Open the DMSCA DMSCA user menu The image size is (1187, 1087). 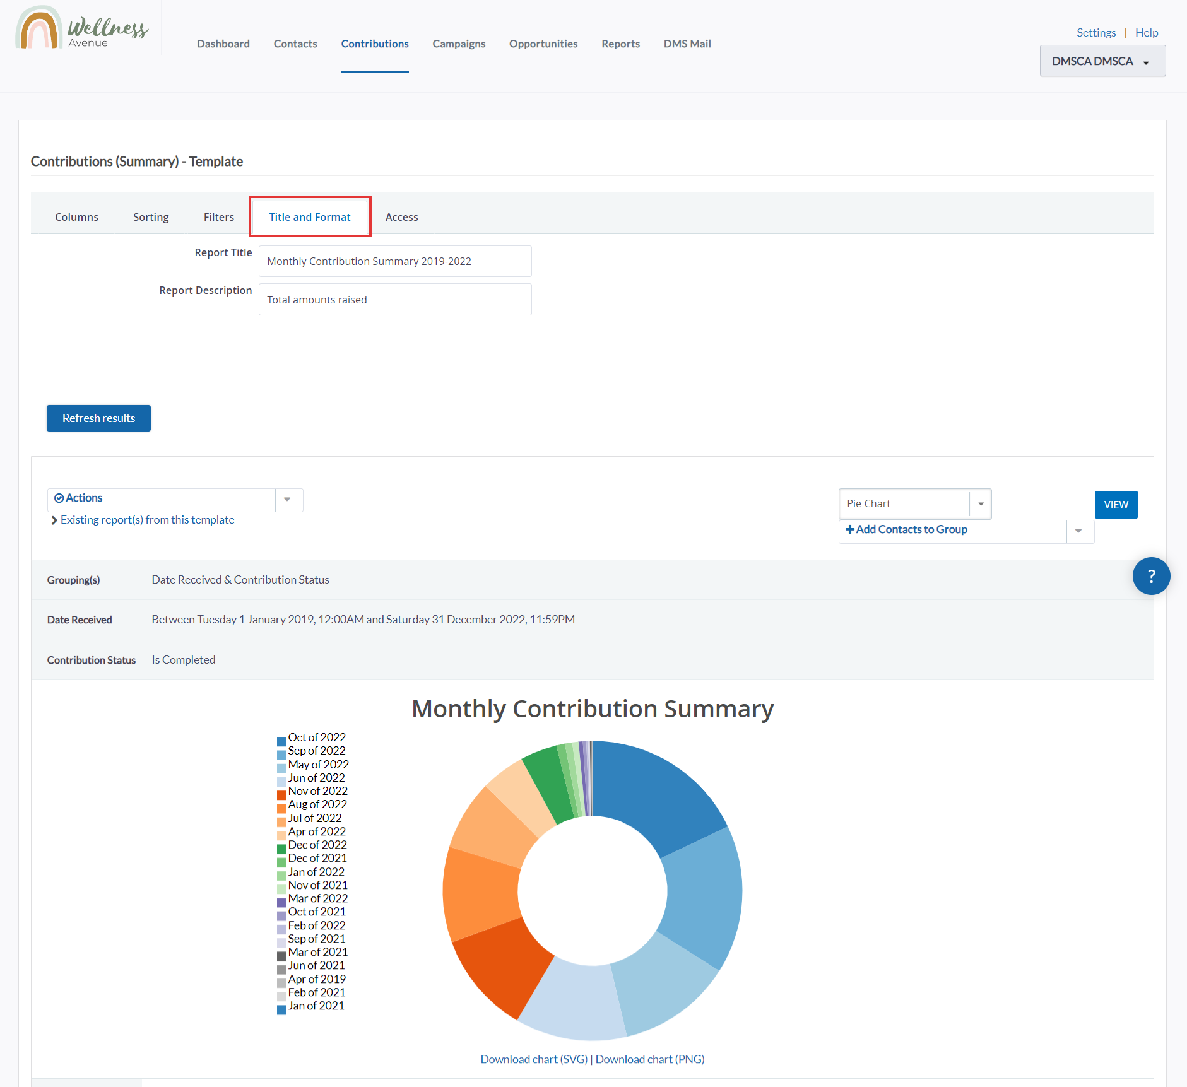coord(1102,61)
